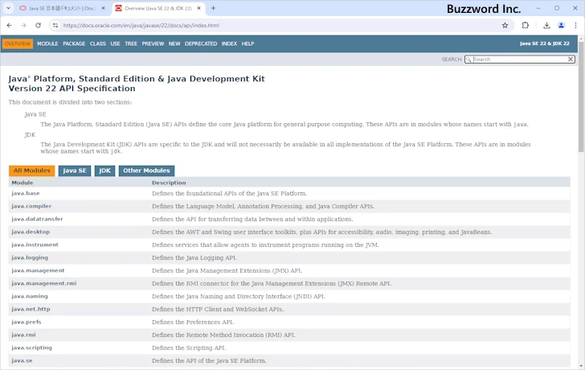This screenshot has height=370, width=585.
Task: Open the MODULE navigation item
Action: pyautogui.click(x=47, y=43)
